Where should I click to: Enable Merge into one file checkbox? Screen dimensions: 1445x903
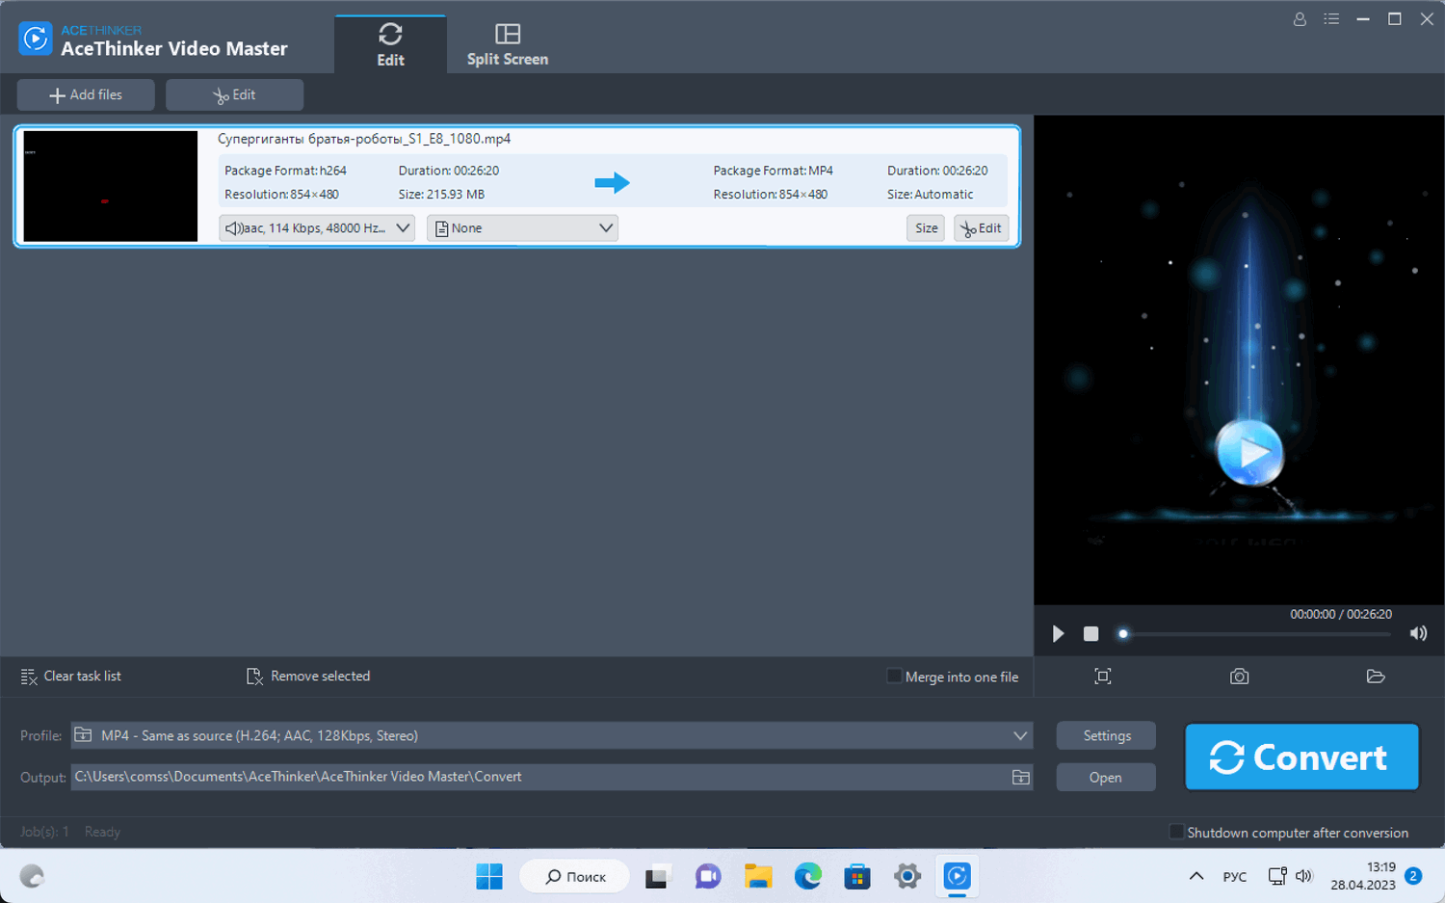pyautogui.click(x=894, y=677)
